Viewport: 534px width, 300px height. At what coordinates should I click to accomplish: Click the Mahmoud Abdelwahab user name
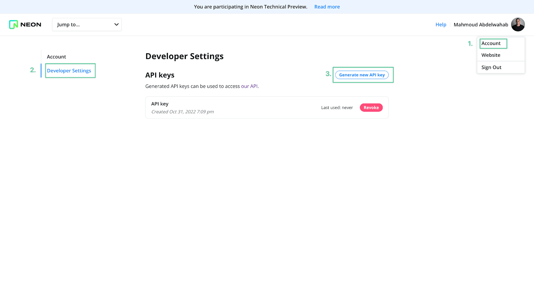point(481,25)
